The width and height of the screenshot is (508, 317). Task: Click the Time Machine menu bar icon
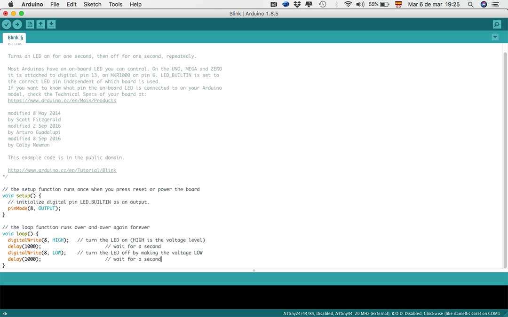(x=322, y=4)
